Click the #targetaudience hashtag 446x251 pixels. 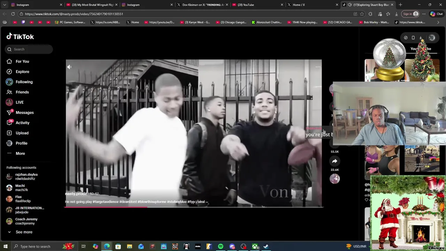coord(106,202)
